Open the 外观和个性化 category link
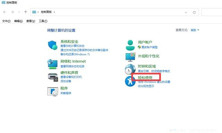222x133 pixels. click(149, 56)
